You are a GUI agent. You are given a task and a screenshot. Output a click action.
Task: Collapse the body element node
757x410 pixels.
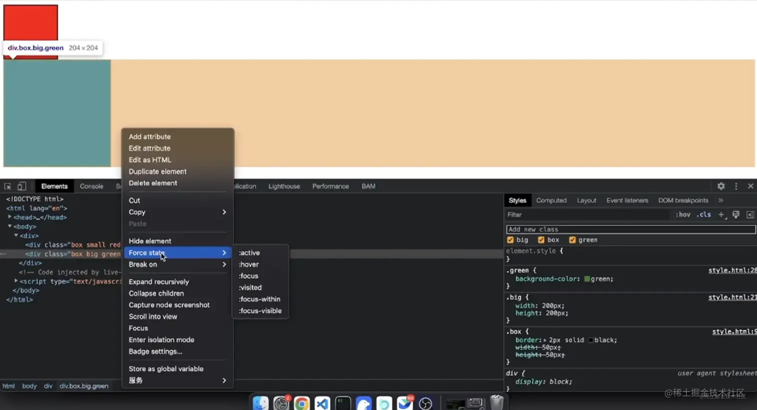[10, 226]
